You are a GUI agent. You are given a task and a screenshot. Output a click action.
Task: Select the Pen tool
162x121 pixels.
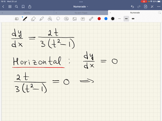(x=25, y=19)
